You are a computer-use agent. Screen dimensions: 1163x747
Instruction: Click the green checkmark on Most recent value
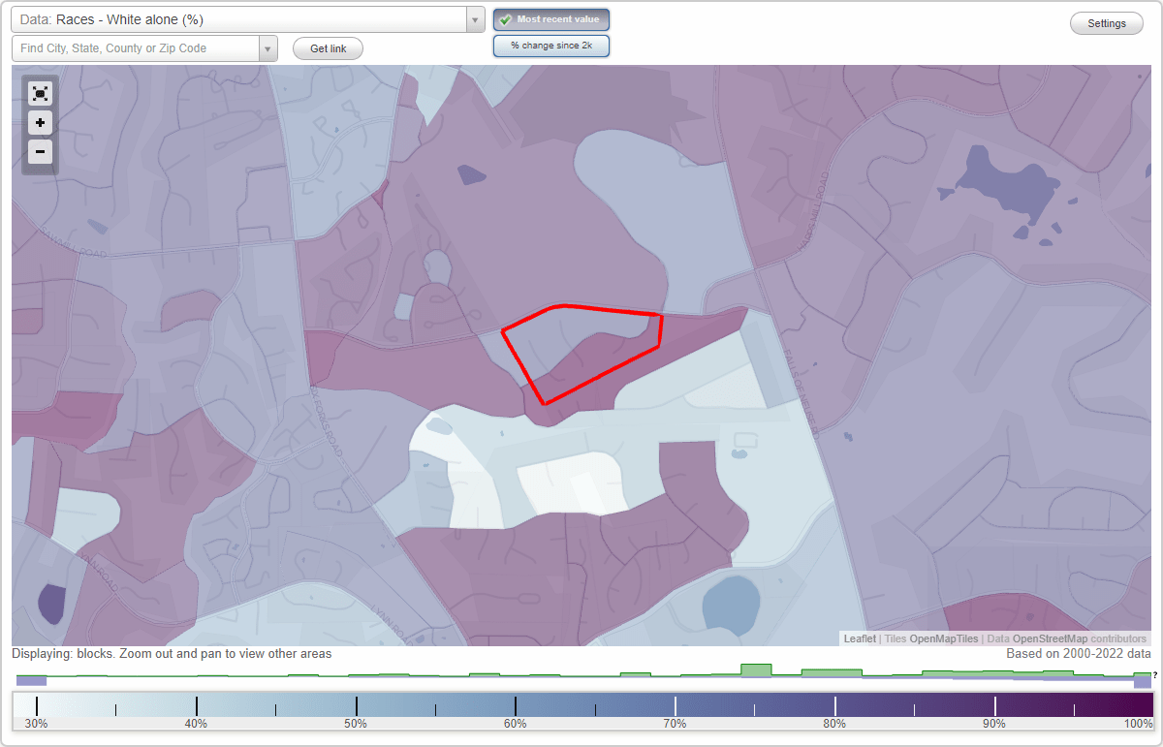506,18
